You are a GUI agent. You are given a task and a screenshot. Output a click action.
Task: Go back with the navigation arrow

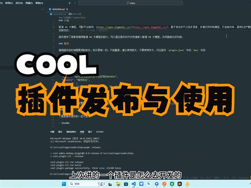tap(70, 3)
